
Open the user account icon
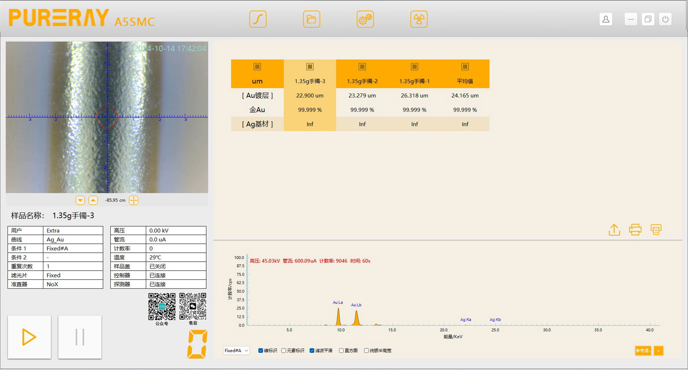606,19
